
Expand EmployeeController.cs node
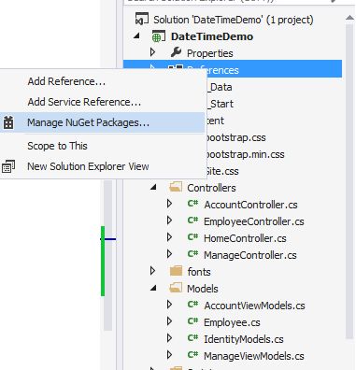point(169,221)
